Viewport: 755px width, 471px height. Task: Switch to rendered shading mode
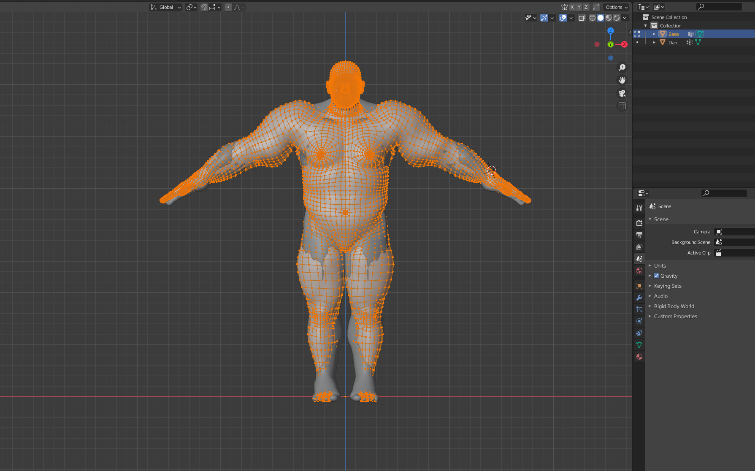pyautogui.click(x=617, y=18)
